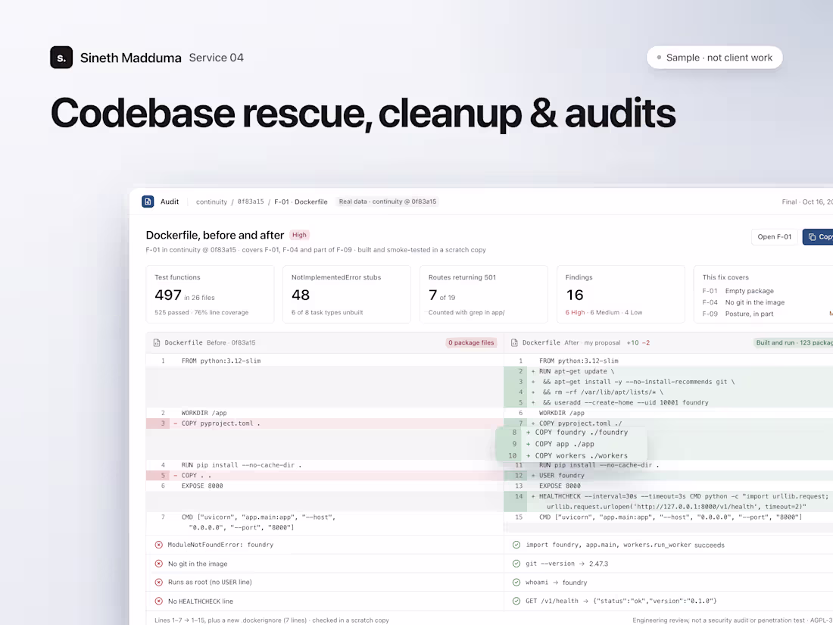
Task: Click the +10 additions count
Action: pos(632,342)
